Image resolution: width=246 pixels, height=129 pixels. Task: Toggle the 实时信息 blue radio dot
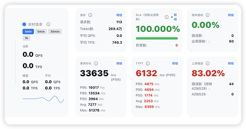pyautogui.click(x=24, y=24)
